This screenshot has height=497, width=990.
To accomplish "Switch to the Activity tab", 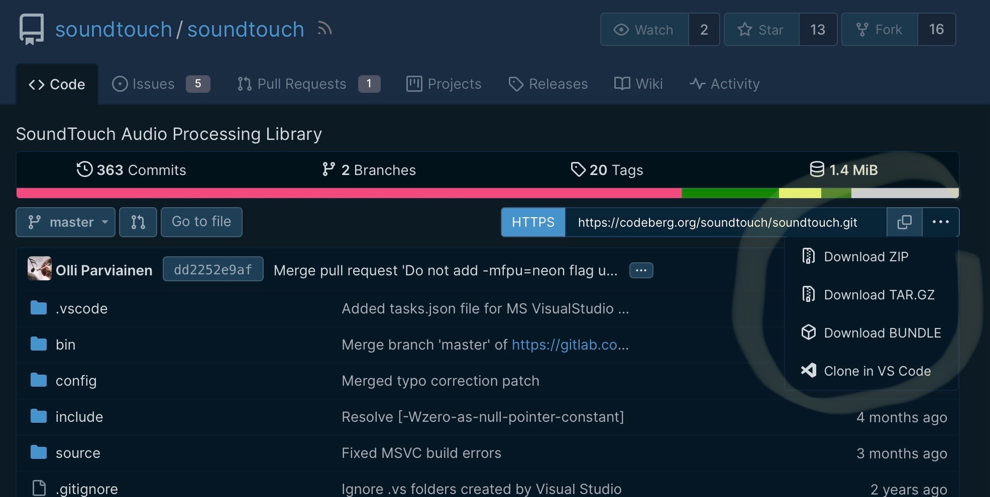I will 724,84.
